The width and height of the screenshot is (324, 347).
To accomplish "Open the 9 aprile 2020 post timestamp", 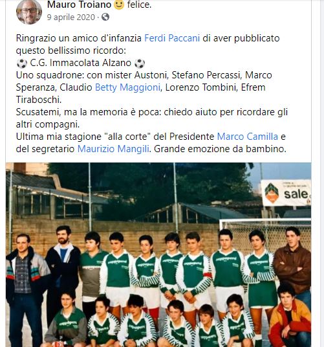I will click(x=71, y=17).
